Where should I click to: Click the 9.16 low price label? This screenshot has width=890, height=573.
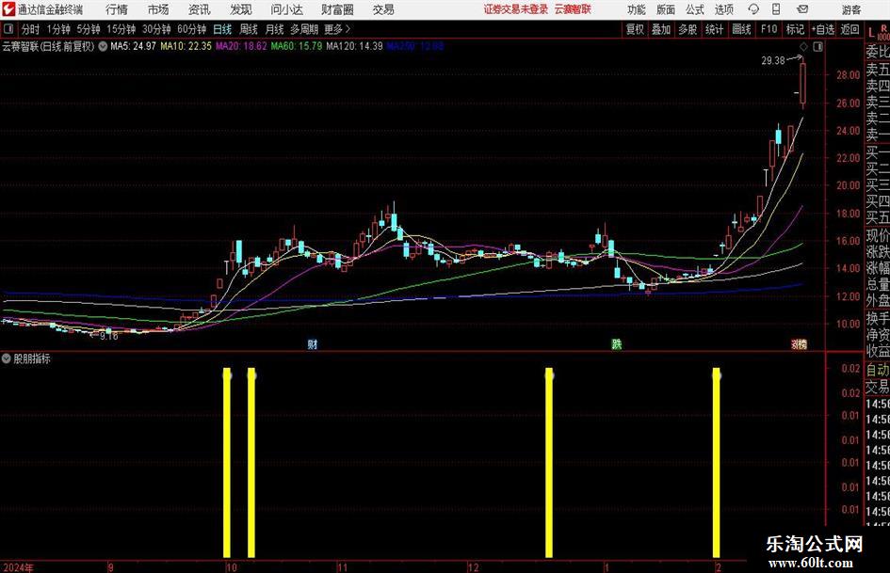tap(108, 336)
